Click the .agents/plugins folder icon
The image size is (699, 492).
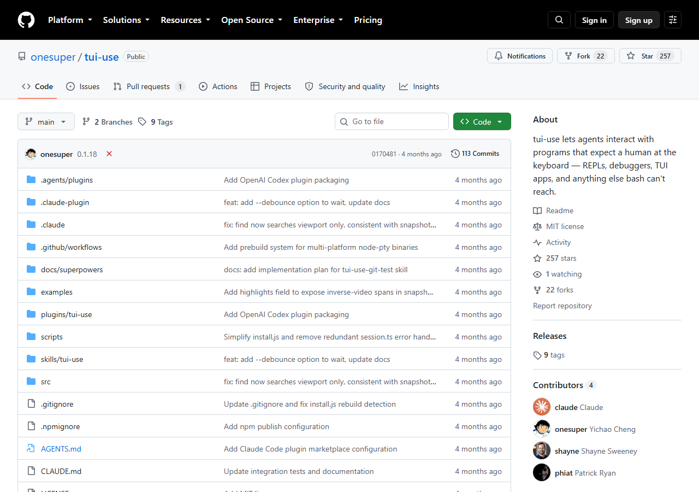[x=31, y=180]
